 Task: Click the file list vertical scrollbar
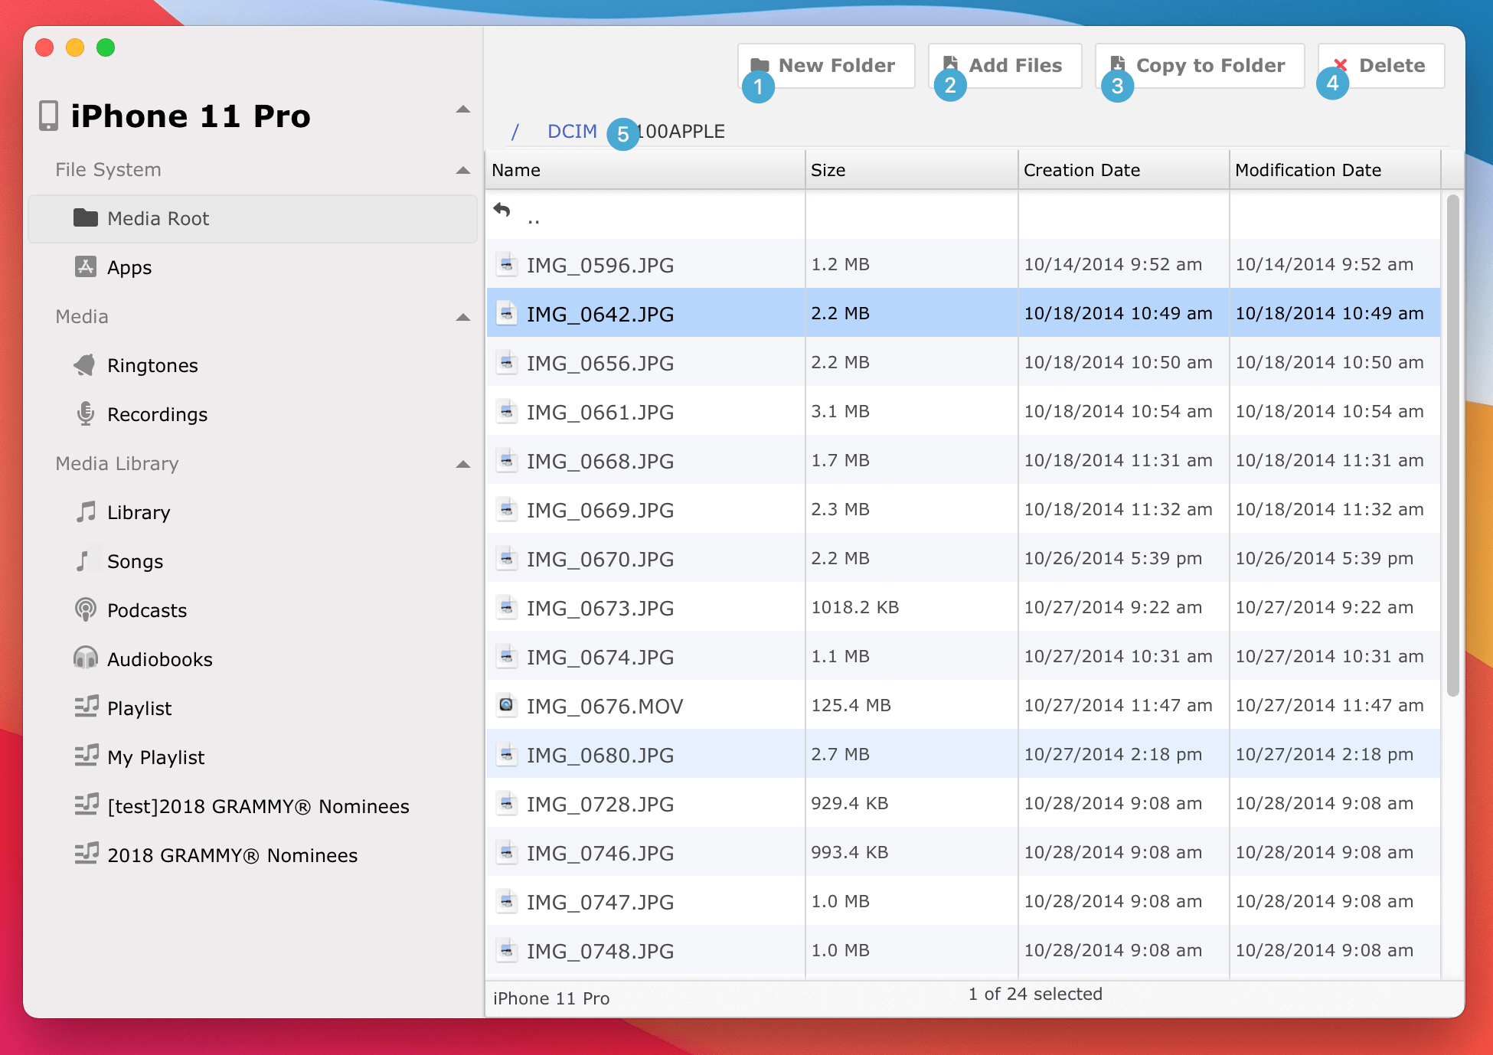point(1452,446)
